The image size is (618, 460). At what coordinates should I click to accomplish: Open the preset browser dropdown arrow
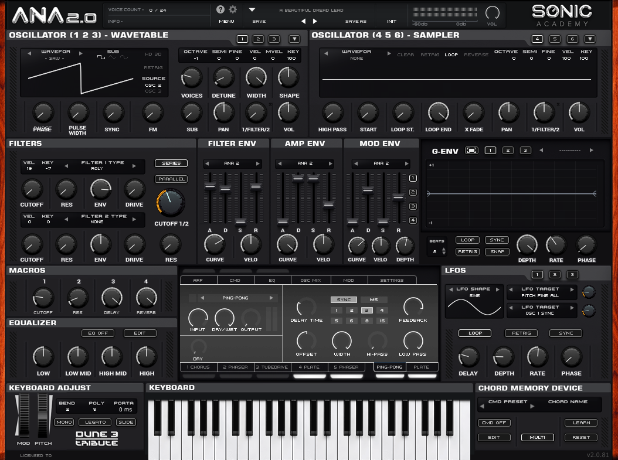pyautogui.click(x=252, y=9)
